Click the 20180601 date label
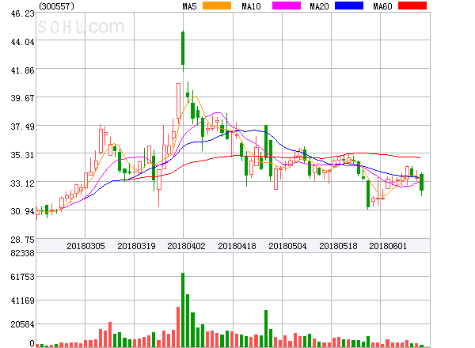Viewport: 475px width, 348px height. click(x=388, y=246)
